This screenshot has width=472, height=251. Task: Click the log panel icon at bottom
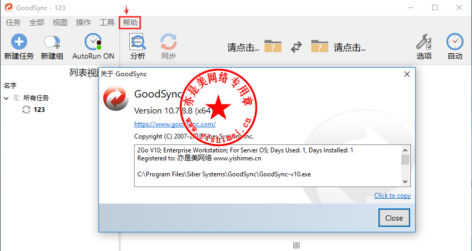pos(296,246)
